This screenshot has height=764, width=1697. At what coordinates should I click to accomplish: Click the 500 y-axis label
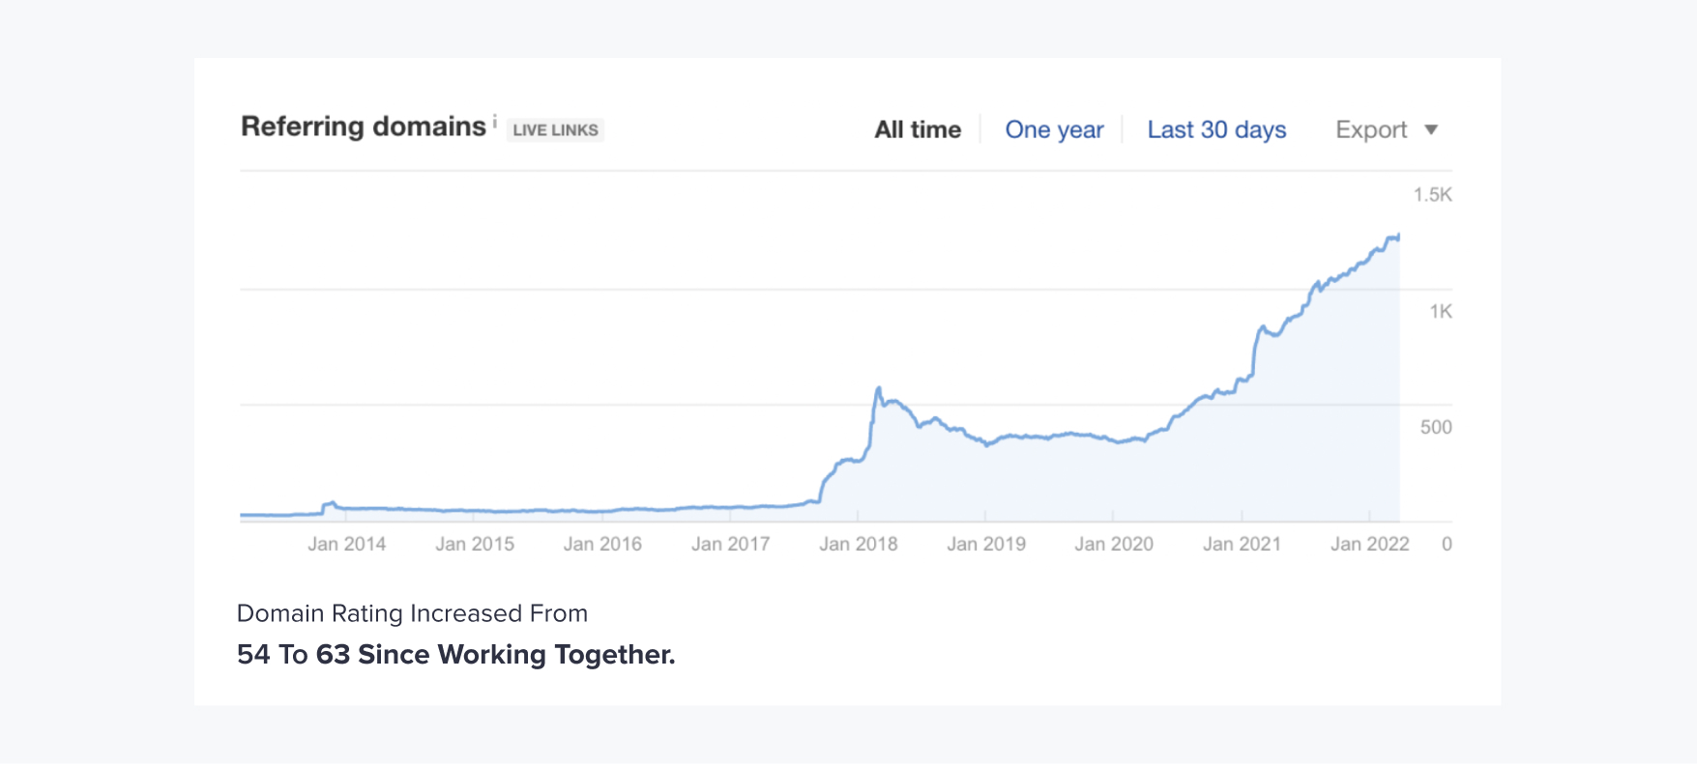point(1435,427)
